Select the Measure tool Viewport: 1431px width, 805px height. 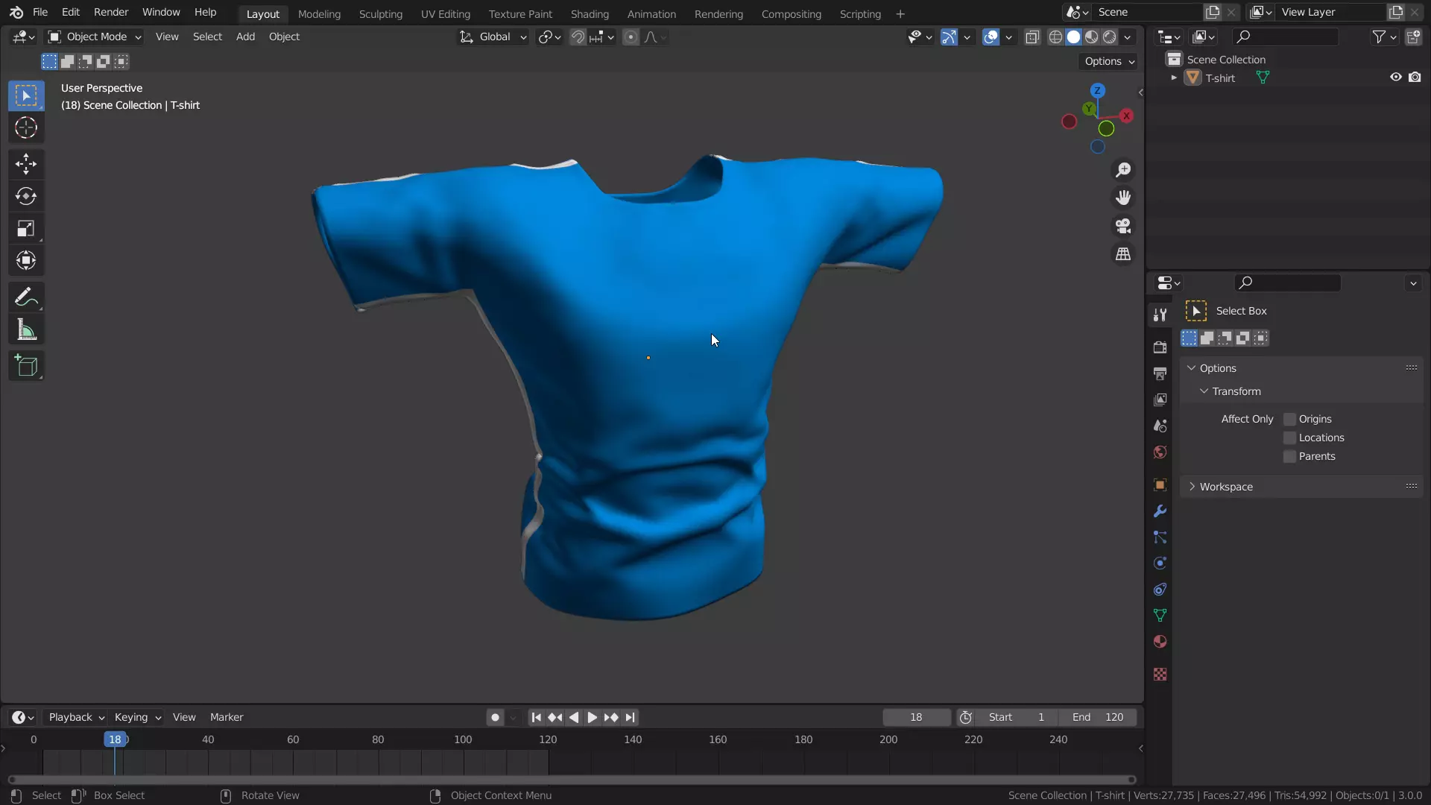(26, 329)
